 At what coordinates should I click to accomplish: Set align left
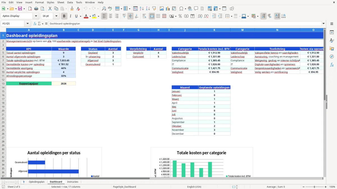[x=104, y=16]
